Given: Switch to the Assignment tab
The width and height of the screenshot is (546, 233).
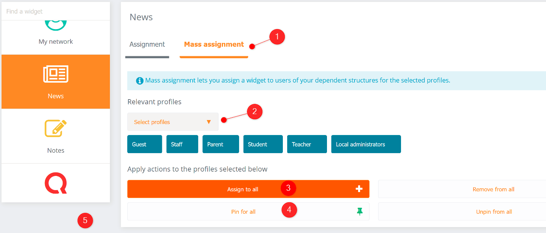Looking at the screenshot, I should click(147, 44).
